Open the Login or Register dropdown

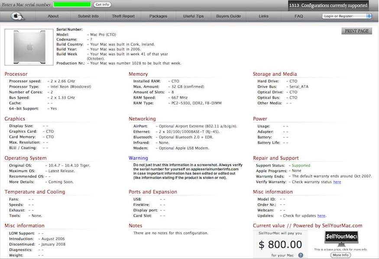[x=347, y=16]
